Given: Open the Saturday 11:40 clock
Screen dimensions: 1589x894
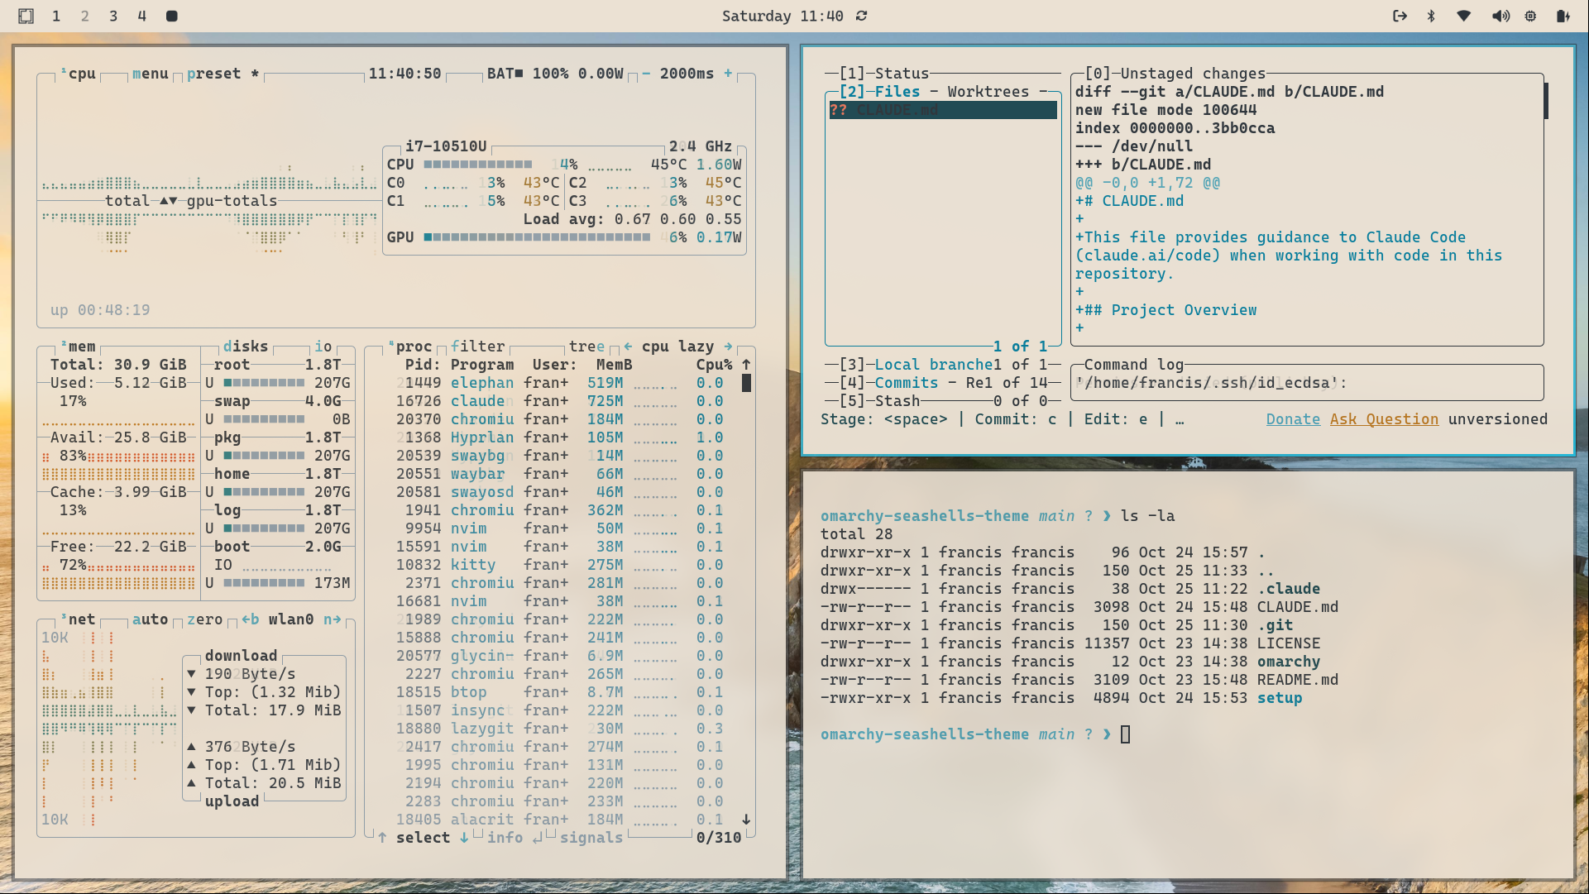Looking at the screenshot, I should click(783, 16).
